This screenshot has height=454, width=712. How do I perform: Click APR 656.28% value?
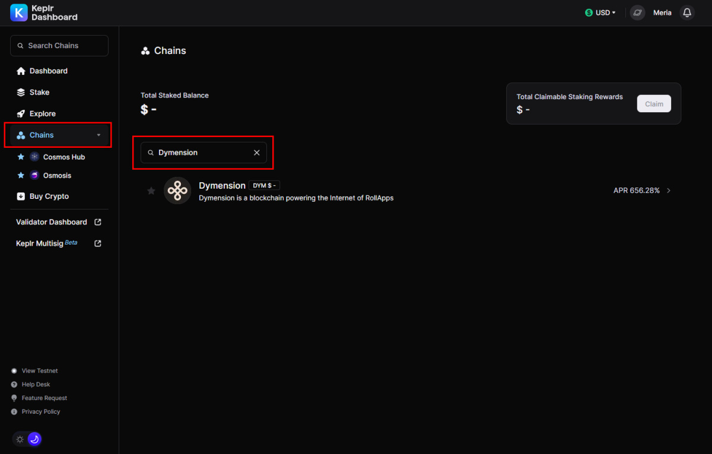[637, 191]
